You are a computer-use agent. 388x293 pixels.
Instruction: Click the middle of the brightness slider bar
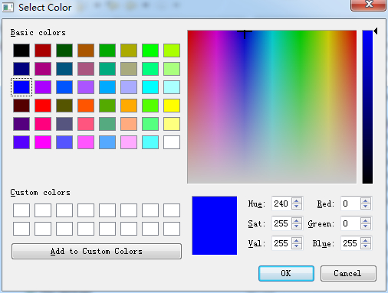click(367, 107)
